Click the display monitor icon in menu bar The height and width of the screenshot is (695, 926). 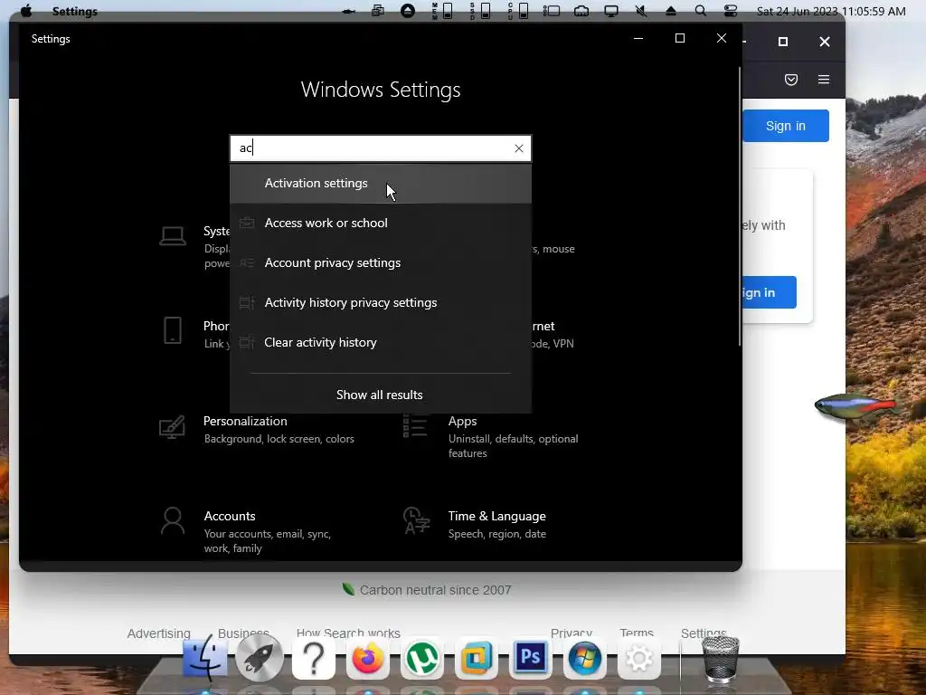[611, 11]
